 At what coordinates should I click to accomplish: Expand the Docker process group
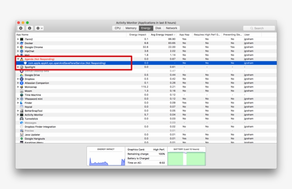18,43
